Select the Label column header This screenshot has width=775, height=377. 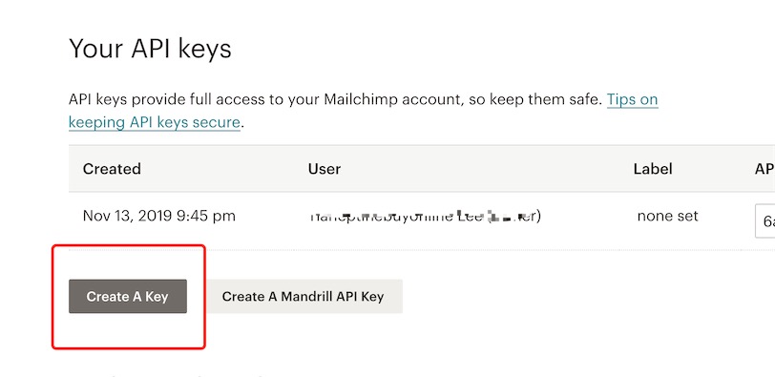(x=653, y=169)
